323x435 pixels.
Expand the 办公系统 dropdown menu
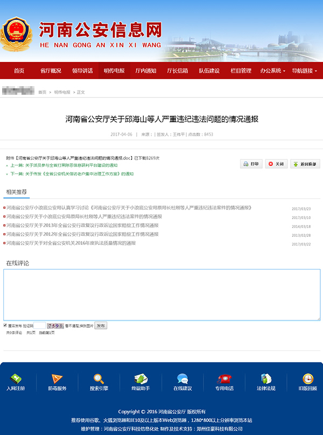(272, 71)
